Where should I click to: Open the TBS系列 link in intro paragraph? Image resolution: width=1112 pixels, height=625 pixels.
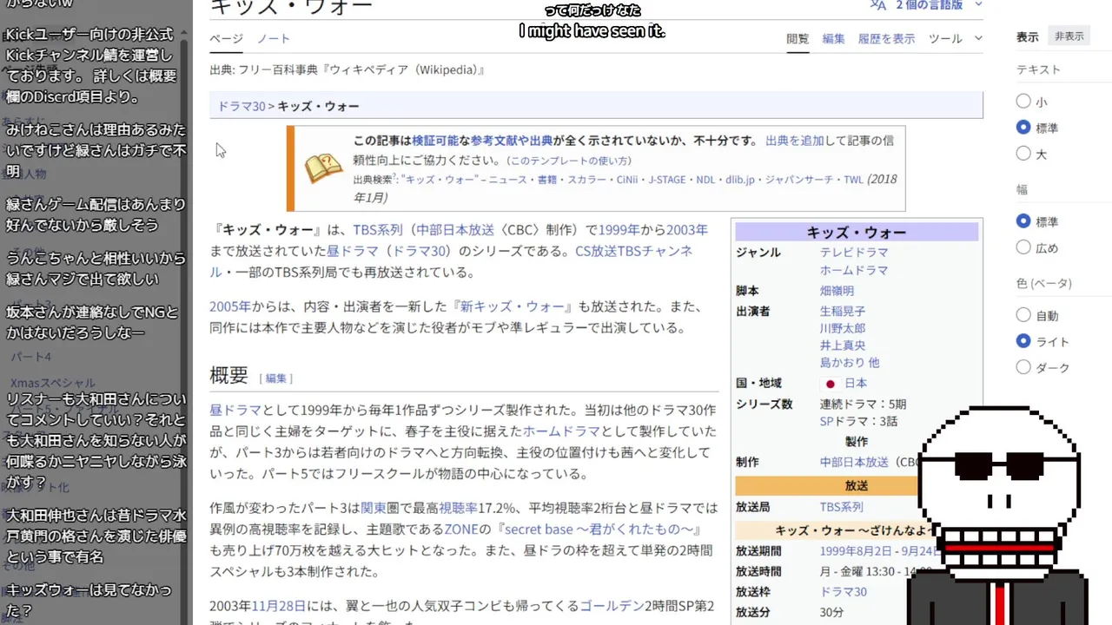(377, 230)
